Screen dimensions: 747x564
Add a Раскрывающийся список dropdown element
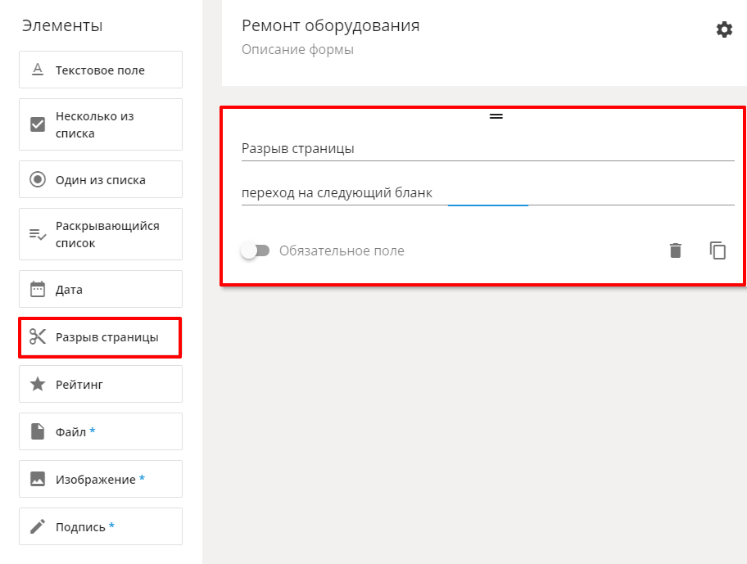(101, 234)
